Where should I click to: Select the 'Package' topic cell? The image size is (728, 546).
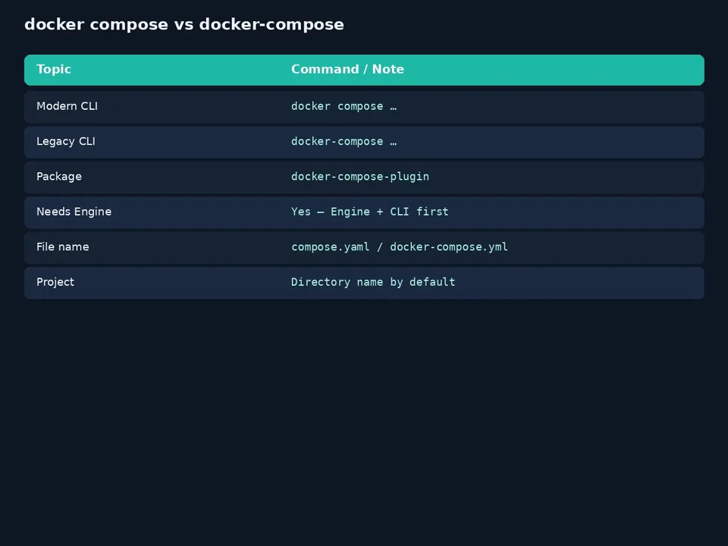[x=59, y=177]
